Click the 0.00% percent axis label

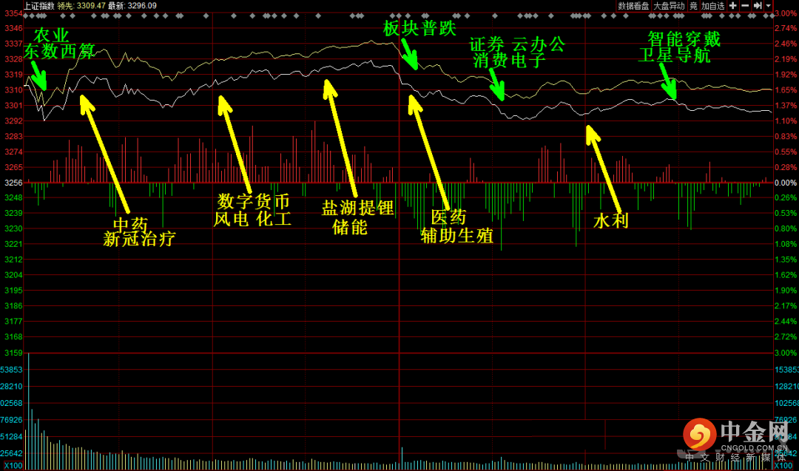point(785,183)
